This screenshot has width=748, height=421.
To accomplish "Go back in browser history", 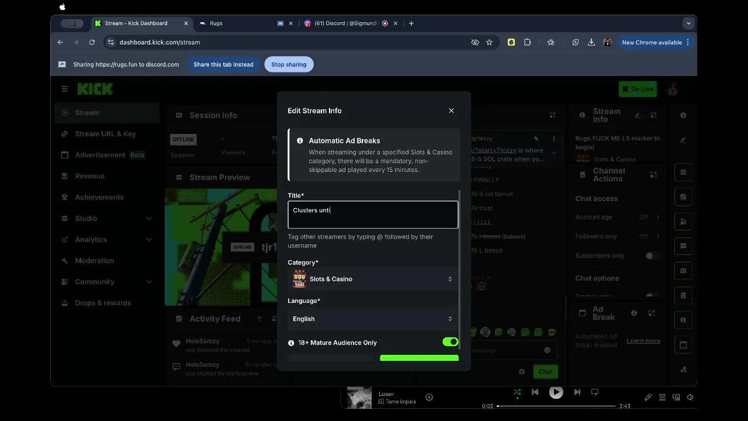I will tap(60, 42).
